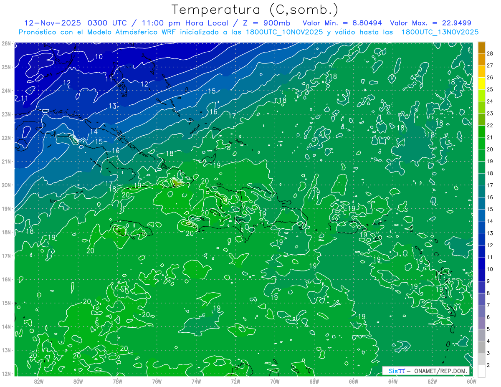The width and height of the screenshot is (501, 387).
Task: Click the purple-gray legend swatch between 5 and 6
Action: coord(481,323)
